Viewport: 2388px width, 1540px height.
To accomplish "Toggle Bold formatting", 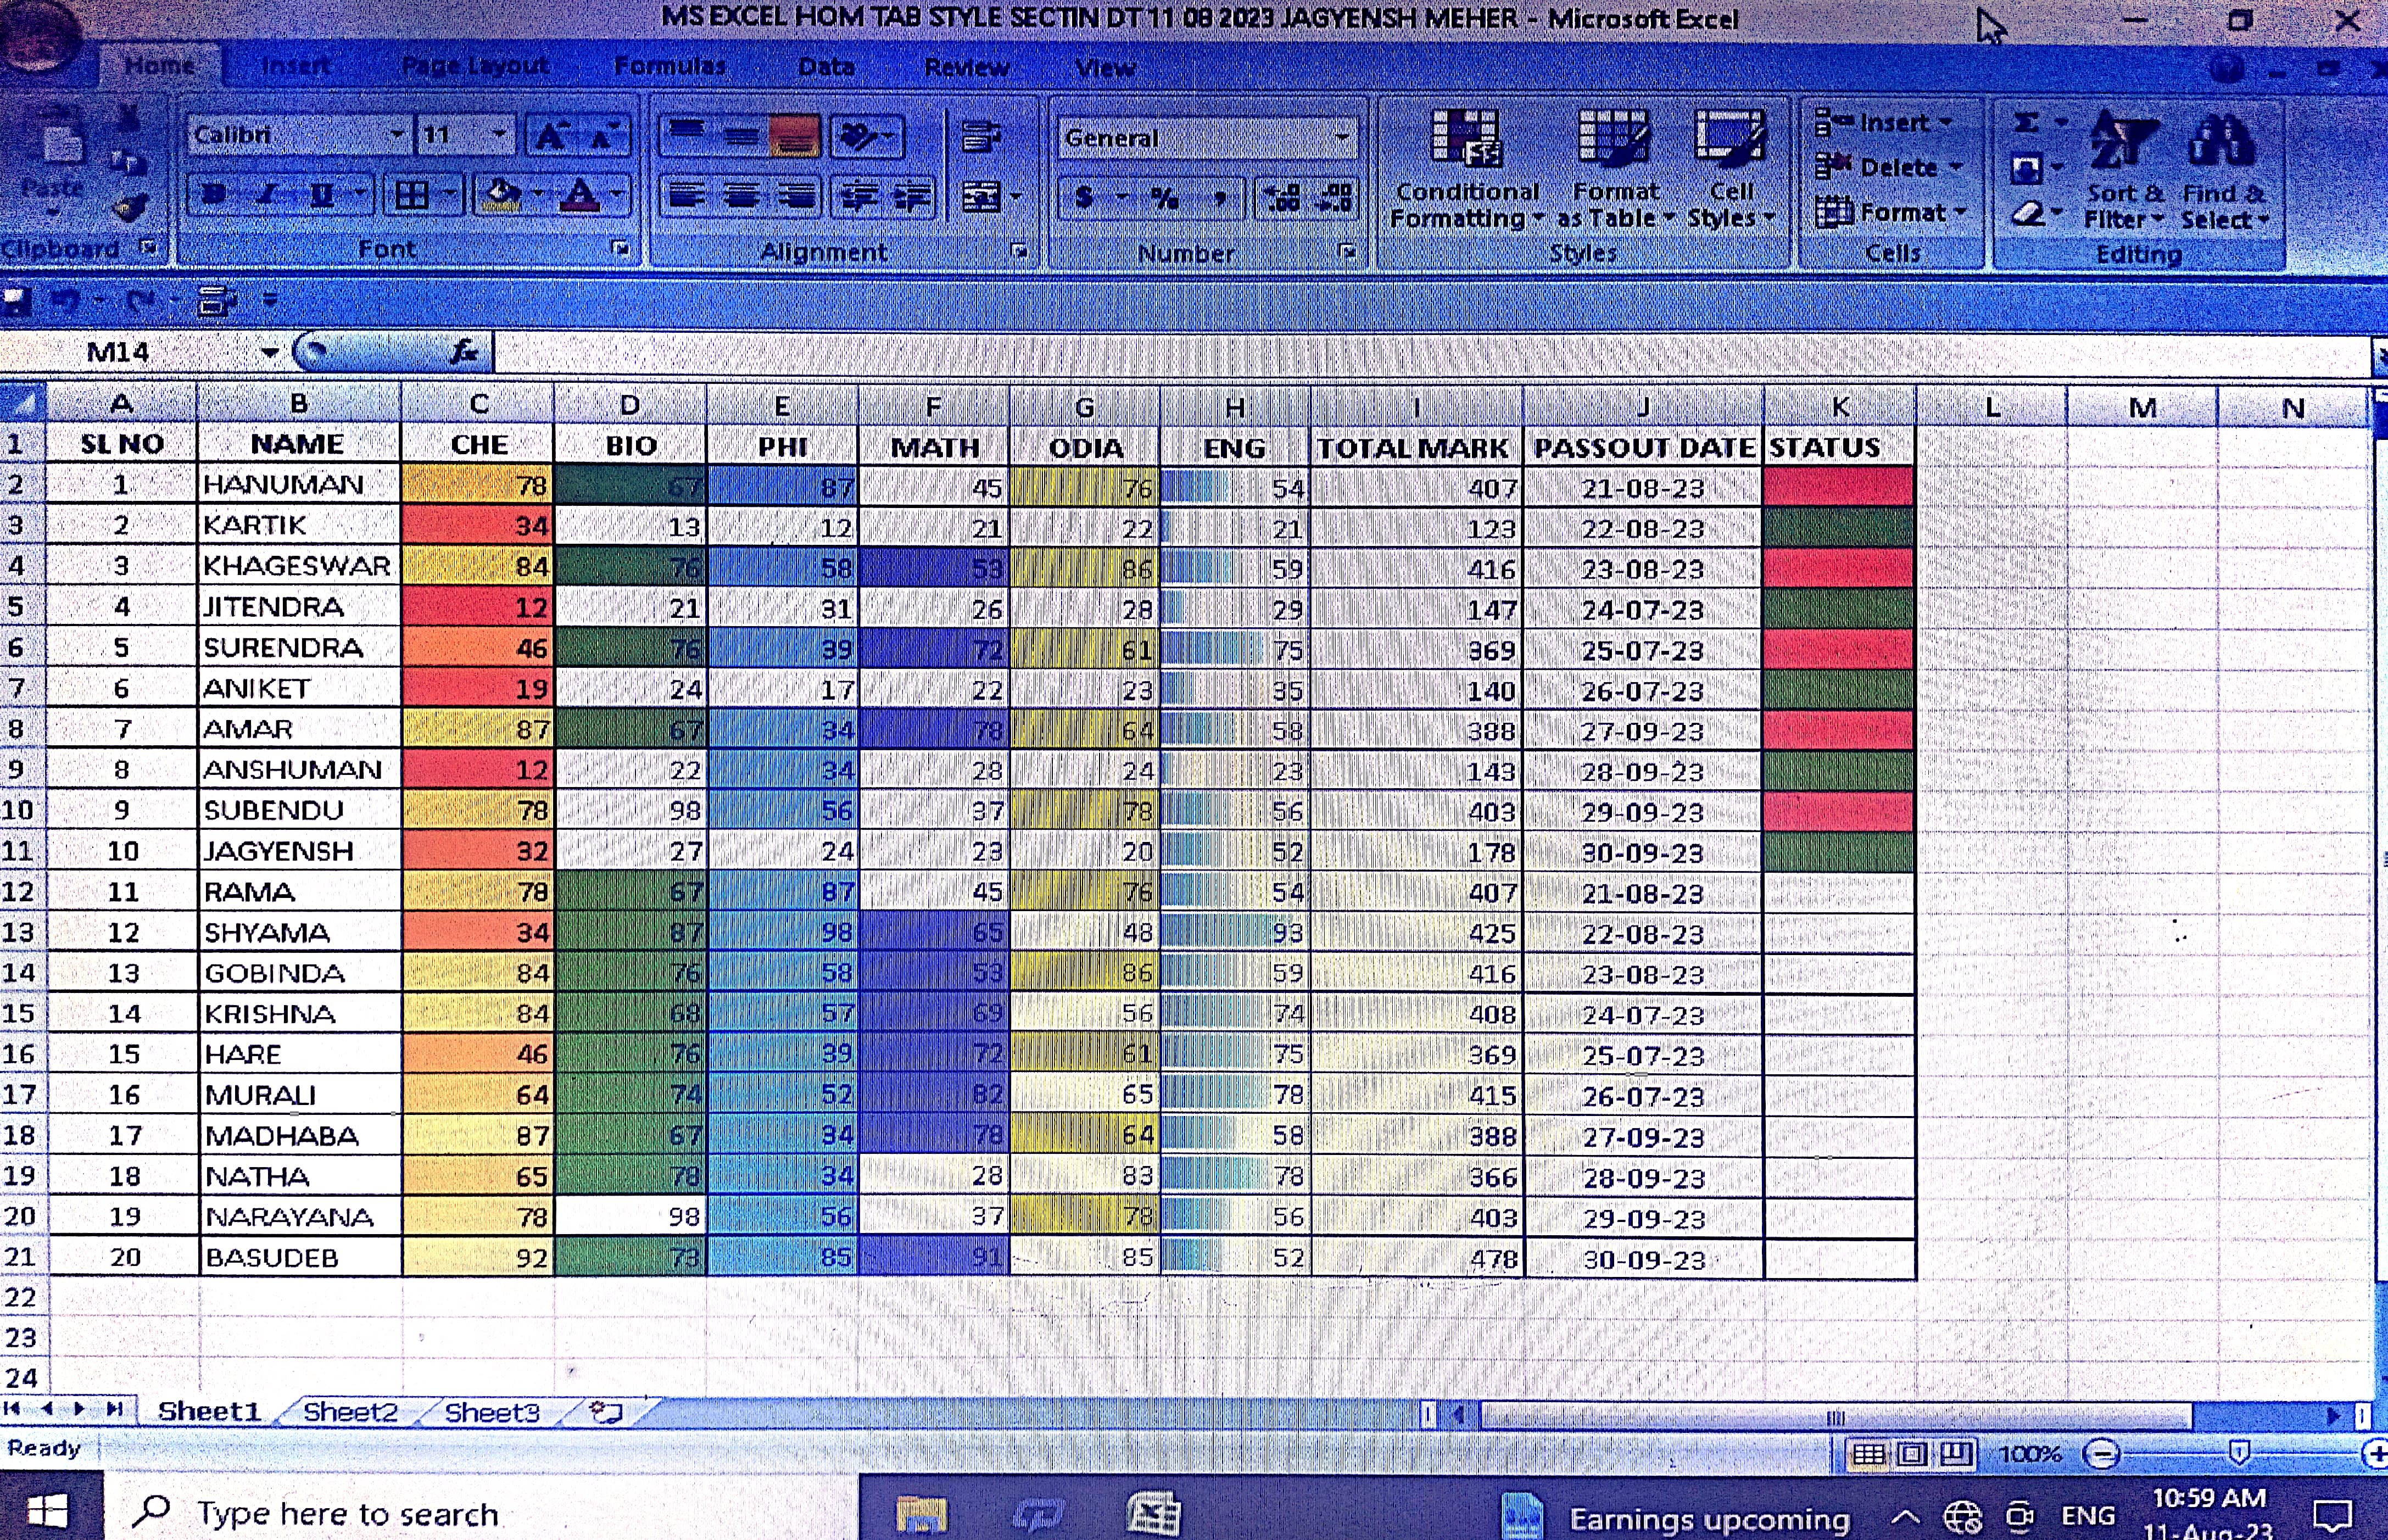I will [x=213, y=194].
